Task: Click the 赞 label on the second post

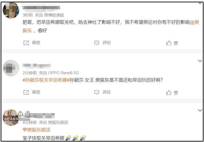Action: 176,93
